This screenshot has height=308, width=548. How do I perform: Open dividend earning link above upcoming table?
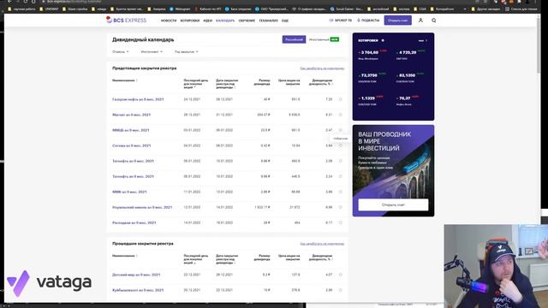point(322,68)
